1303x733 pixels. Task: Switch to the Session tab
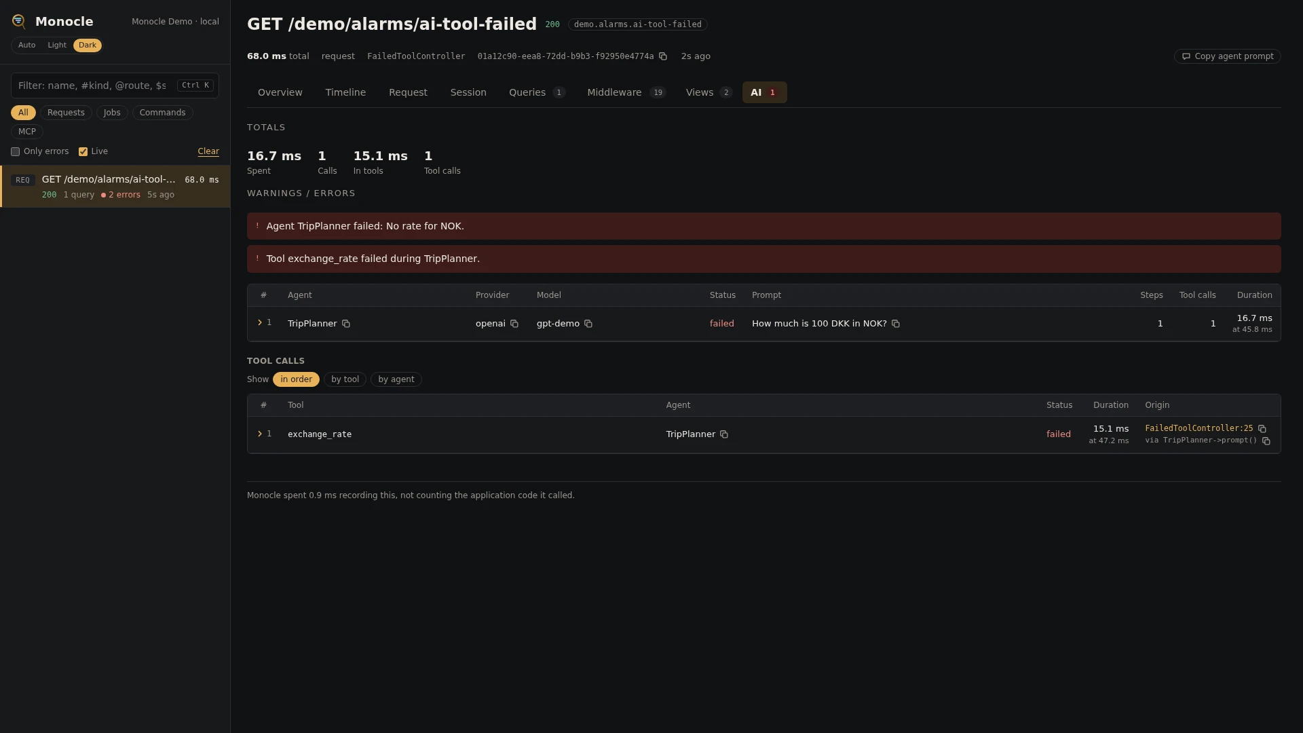tap(468, 92)
